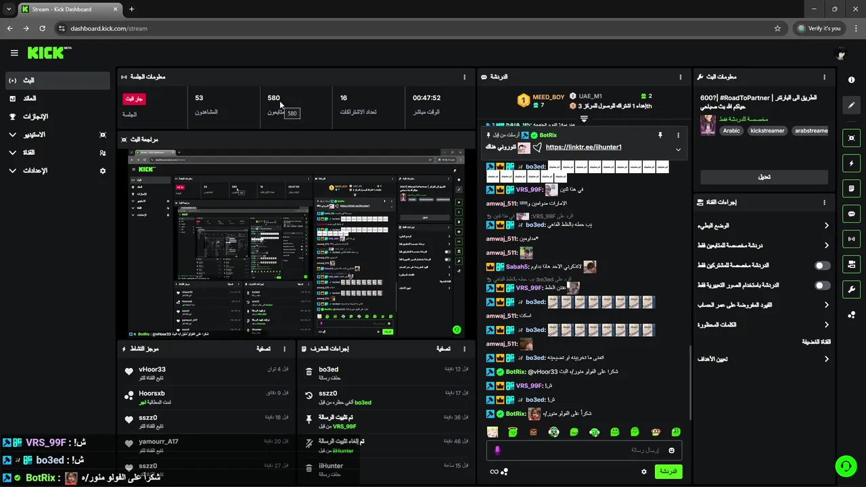Click the Arabic tag chip
Image resolution: width=866 pixels, height=487 pixels.
point(731,131)
